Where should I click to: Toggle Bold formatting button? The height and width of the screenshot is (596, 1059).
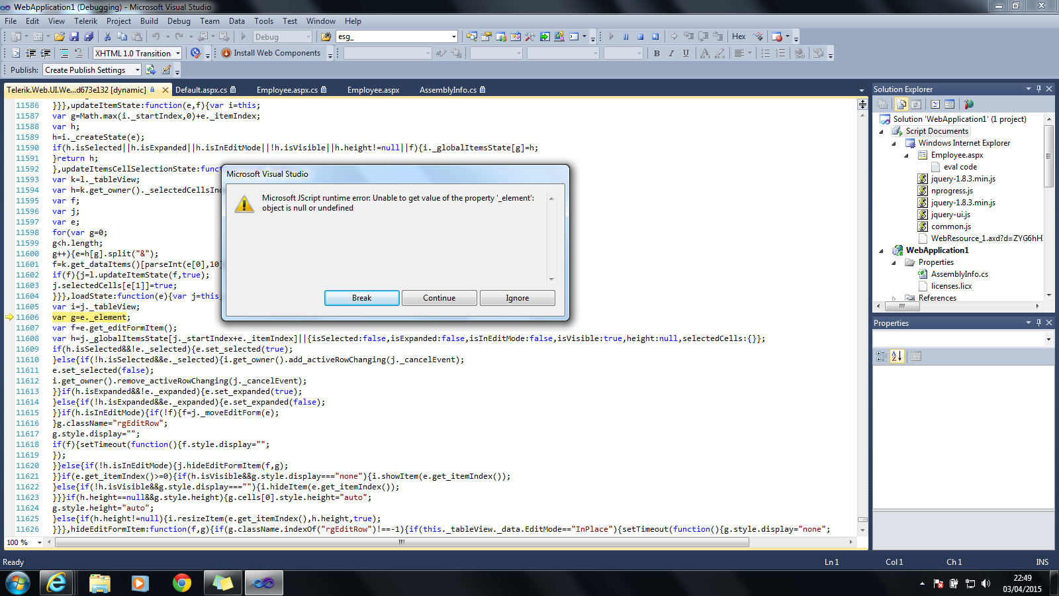(657, 53)
